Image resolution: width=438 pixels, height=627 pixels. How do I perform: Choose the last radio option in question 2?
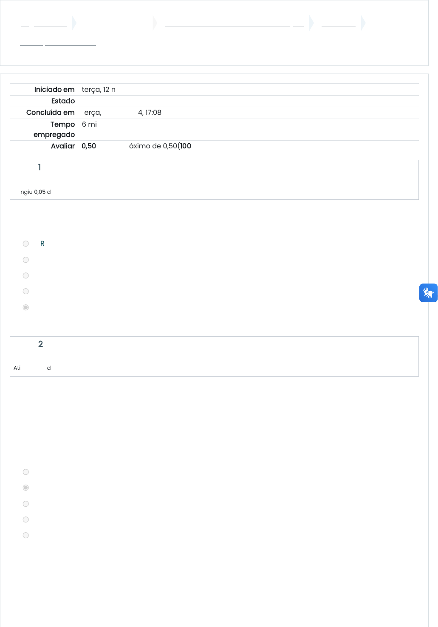(x=26, y=535)
